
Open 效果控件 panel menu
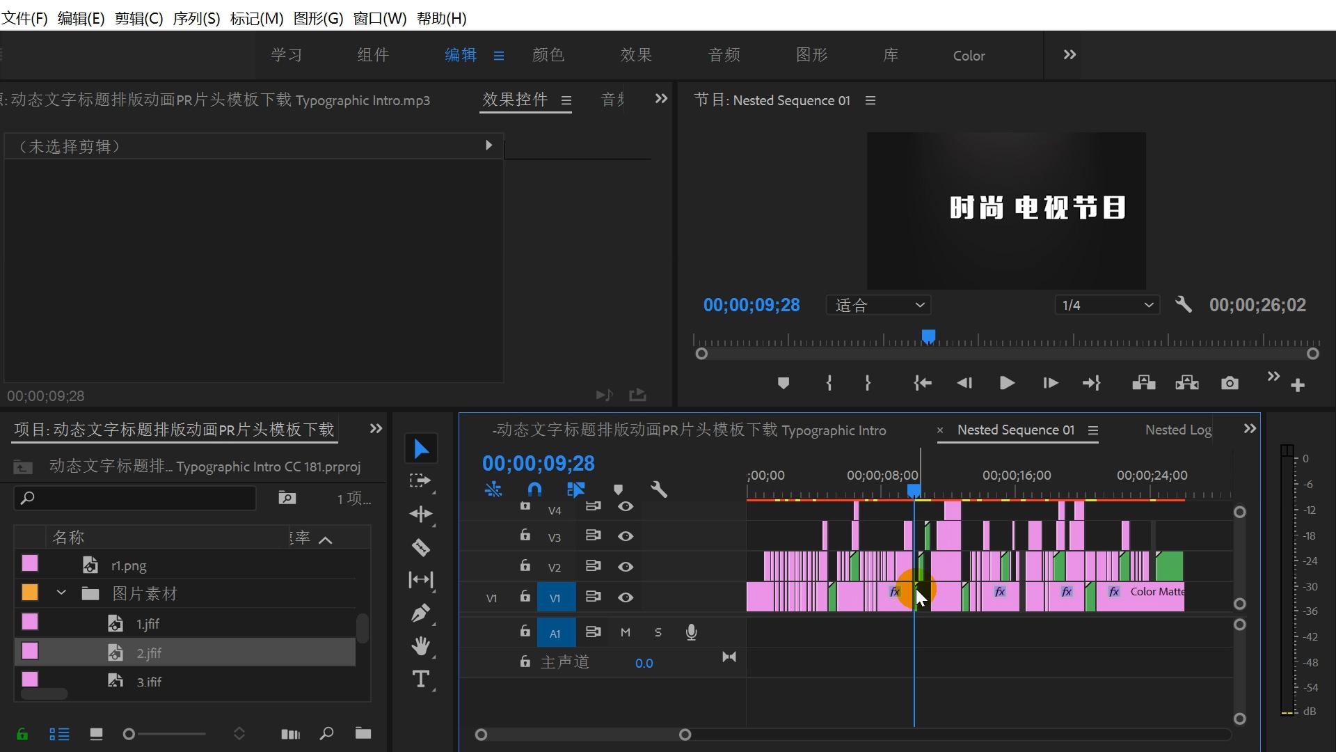[566, 101]
